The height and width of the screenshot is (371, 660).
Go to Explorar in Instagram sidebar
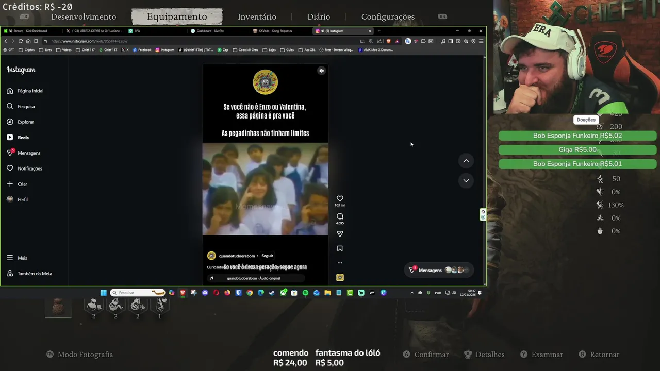[20, 122]
